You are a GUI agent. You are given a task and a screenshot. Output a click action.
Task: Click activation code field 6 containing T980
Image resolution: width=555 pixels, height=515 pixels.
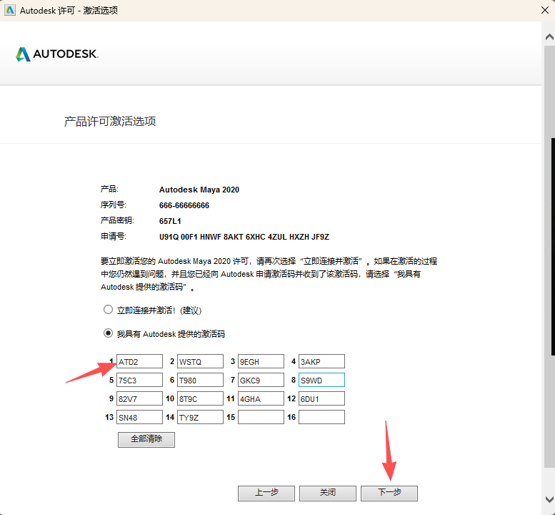pyautogui.click(x=200, y=380)
